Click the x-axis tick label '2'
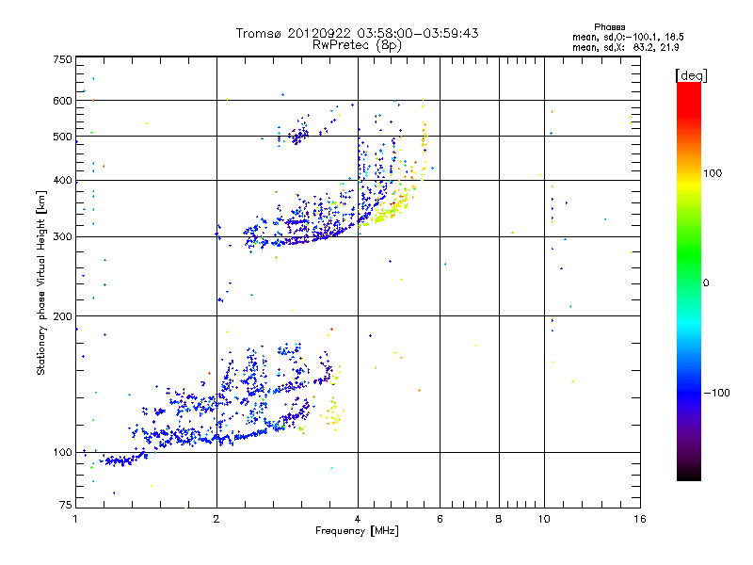The image size is (753, 565). pos(216,519)
